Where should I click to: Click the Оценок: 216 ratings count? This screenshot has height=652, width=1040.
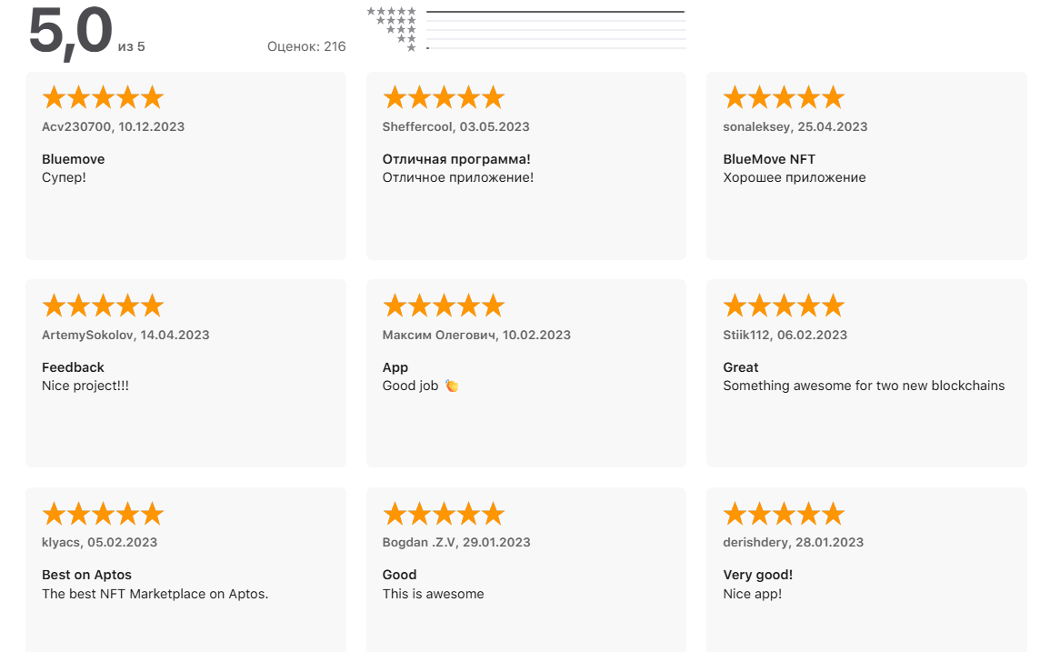click(x=306, y=46)
